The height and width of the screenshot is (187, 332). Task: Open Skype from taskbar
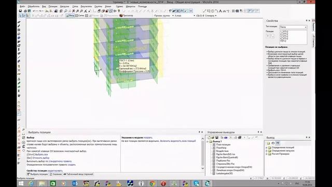point(196,183)
